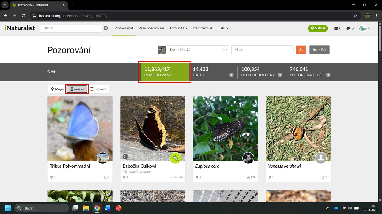Clear the search box with the X icon
Screen dimensions: 382x214
click(x=106, y=28)
